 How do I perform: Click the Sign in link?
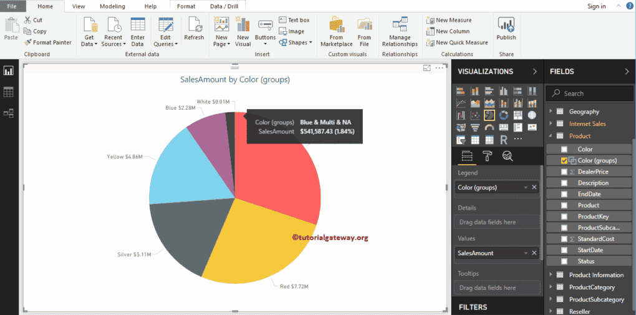[597, 6]
